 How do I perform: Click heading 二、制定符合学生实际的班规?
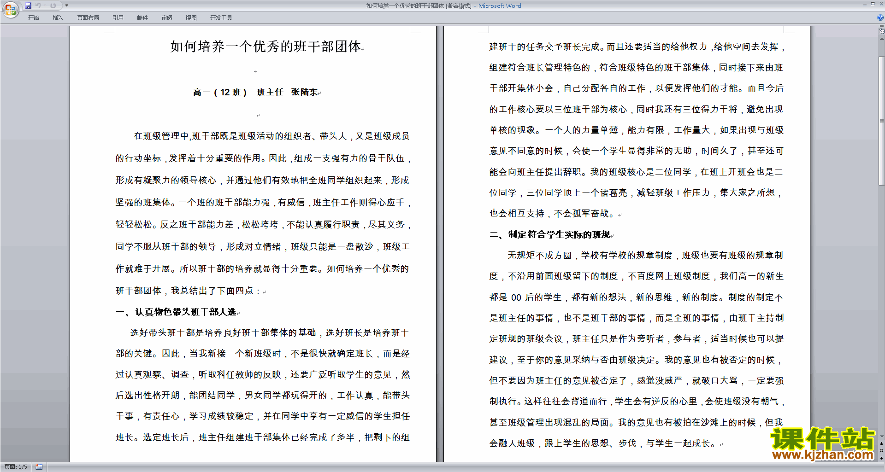550,234
